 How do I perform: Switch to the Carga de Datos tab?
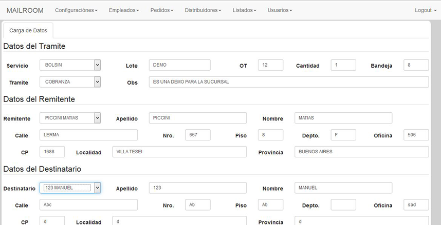[28, 31]
